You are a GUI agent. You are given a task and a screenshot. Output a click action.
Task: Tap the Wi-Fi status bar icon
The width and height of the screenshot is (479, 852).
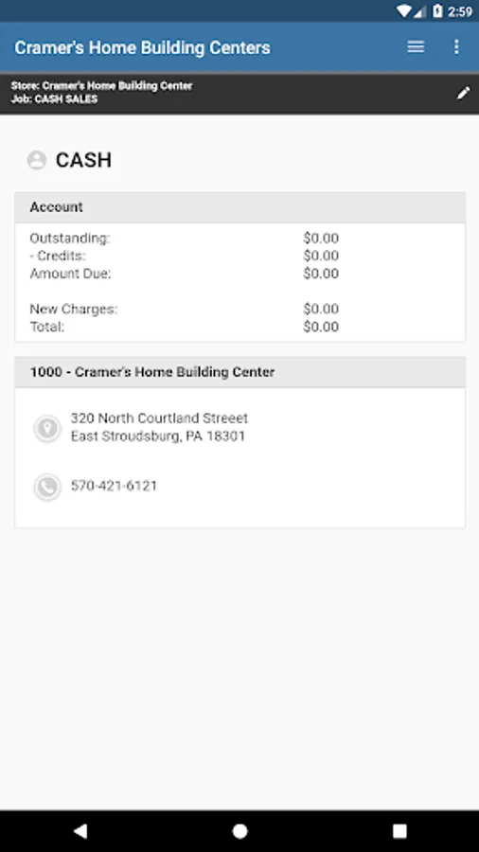click(403, 10)
